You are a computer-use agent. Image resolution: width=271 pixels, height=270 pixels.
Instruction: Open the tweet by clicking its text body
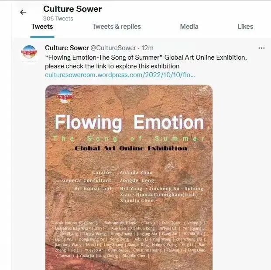[x=146, y=62]
